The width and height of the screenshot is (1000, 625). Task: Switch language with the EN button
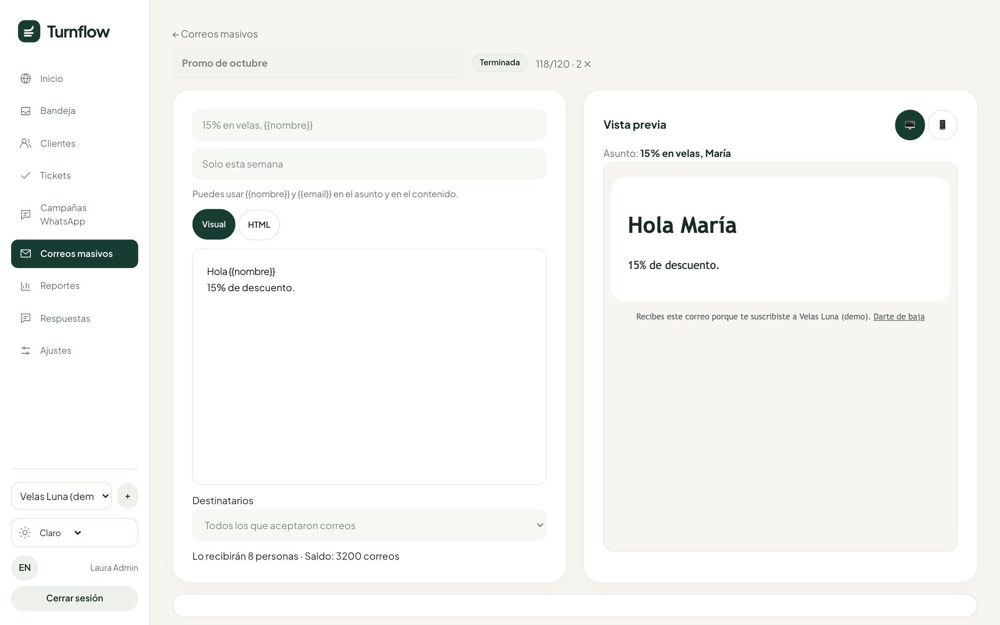25,568
